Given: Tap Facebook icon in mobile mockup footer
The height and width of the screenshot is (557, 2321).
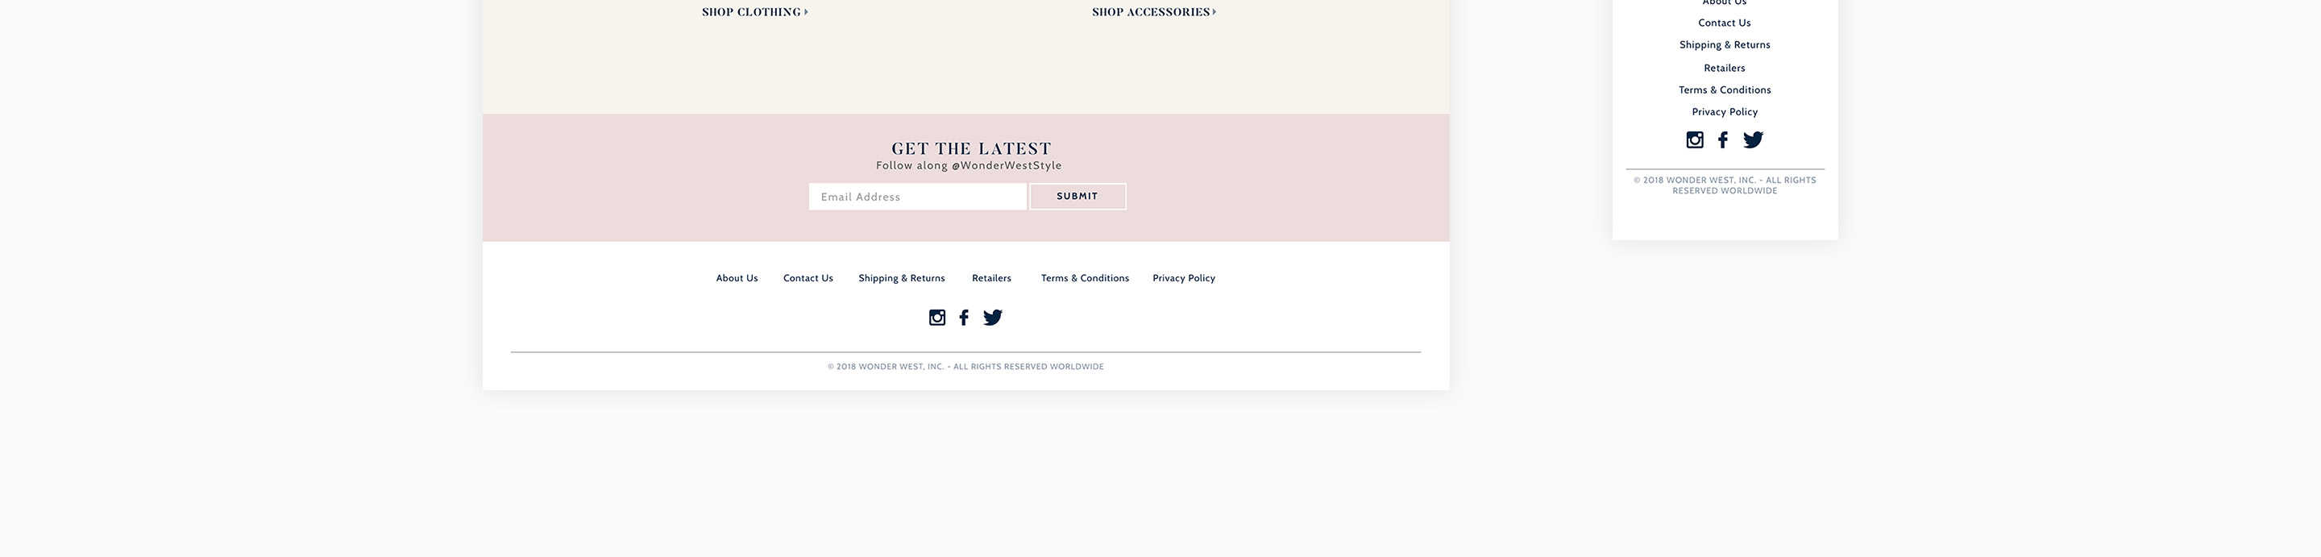Looking at the screenshot, I should 1723,139.
